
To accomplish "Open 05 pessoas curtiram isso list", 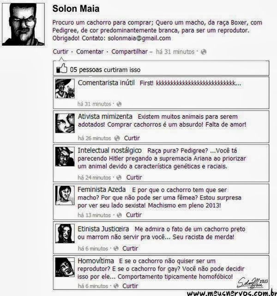I will (x=105, y=70).
